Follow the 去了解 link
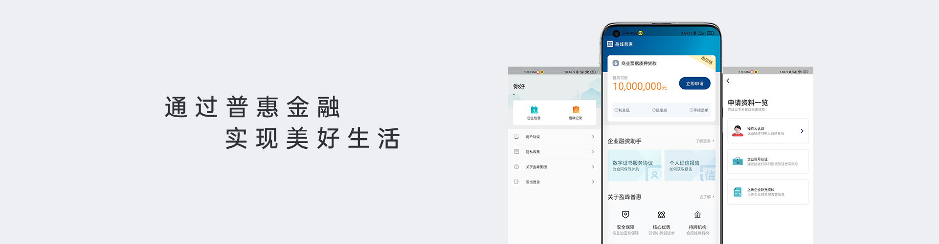Viewport: 939px width, 244px height. (706, 197)
